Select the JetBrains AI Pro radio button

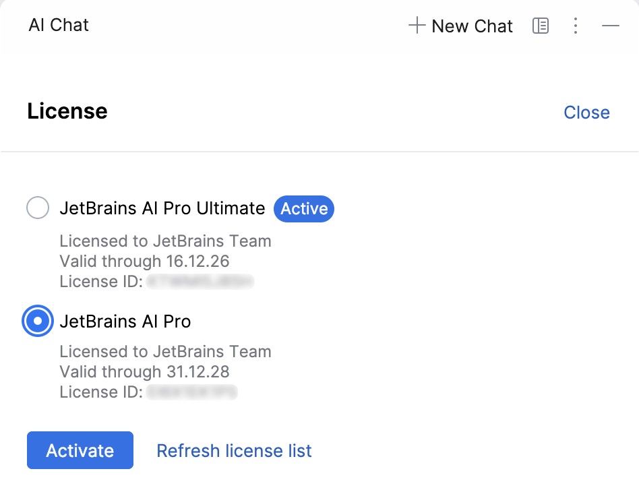[x=38, y=321]
